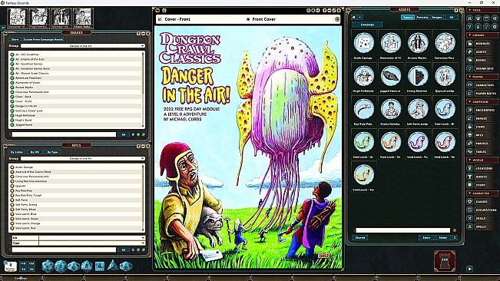Collapse the Player sidebar section
Image resolution: width=500 pixels, height=281 pixels.
point(482,77)
